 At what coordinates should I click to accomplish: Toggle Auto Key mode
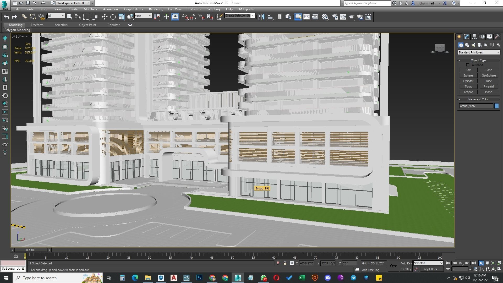coord(406,263)
